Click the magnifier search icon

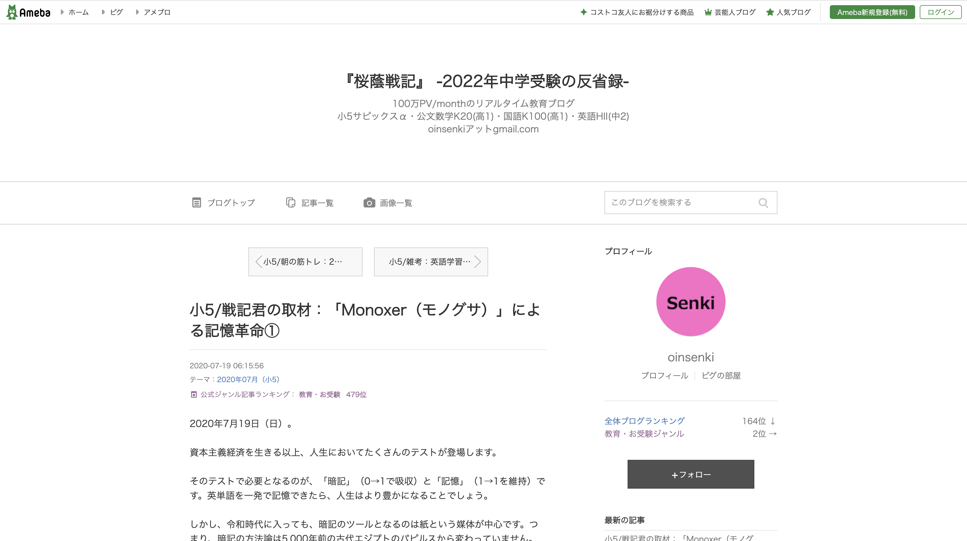point(763,203)
